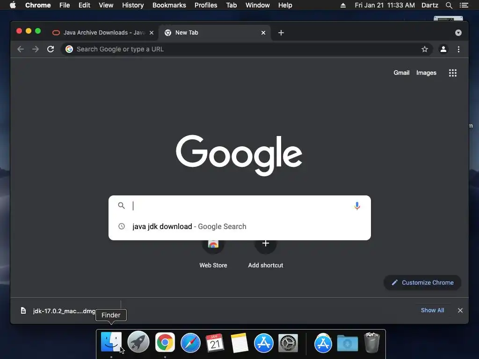The height and width of the screenshot is (359, 479).
Task: Close the Java Archive Downloads tab
Action: 152,33
